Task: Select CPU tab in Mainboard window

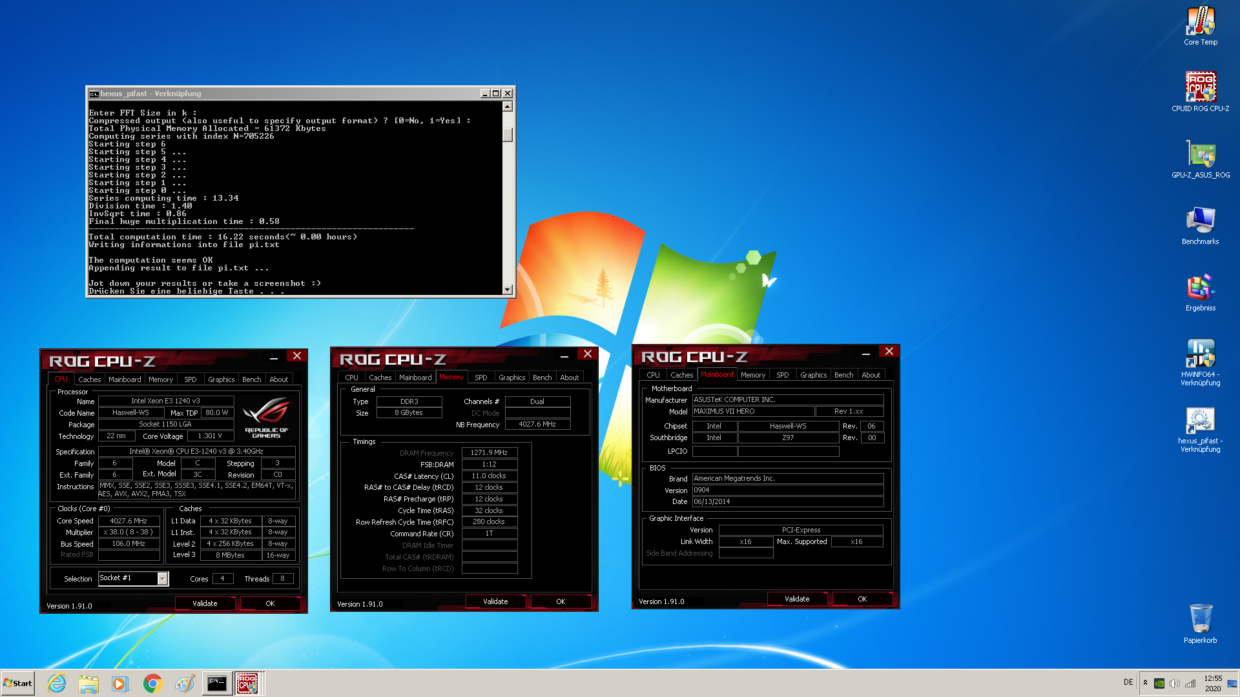Action: 654,375
